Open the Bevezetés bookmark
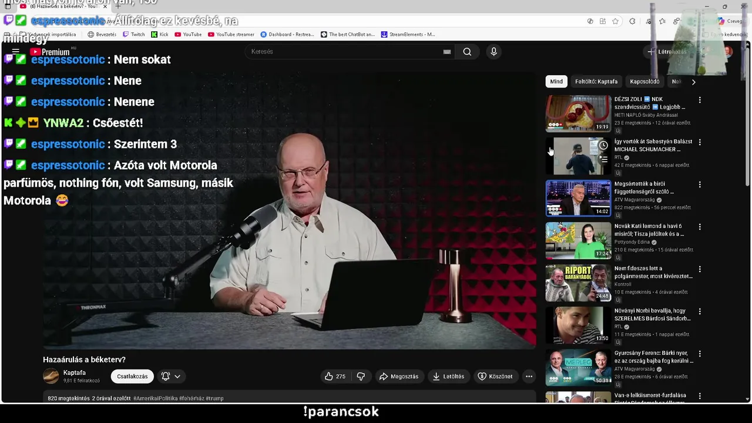752x423 pixels. point(102,34)
